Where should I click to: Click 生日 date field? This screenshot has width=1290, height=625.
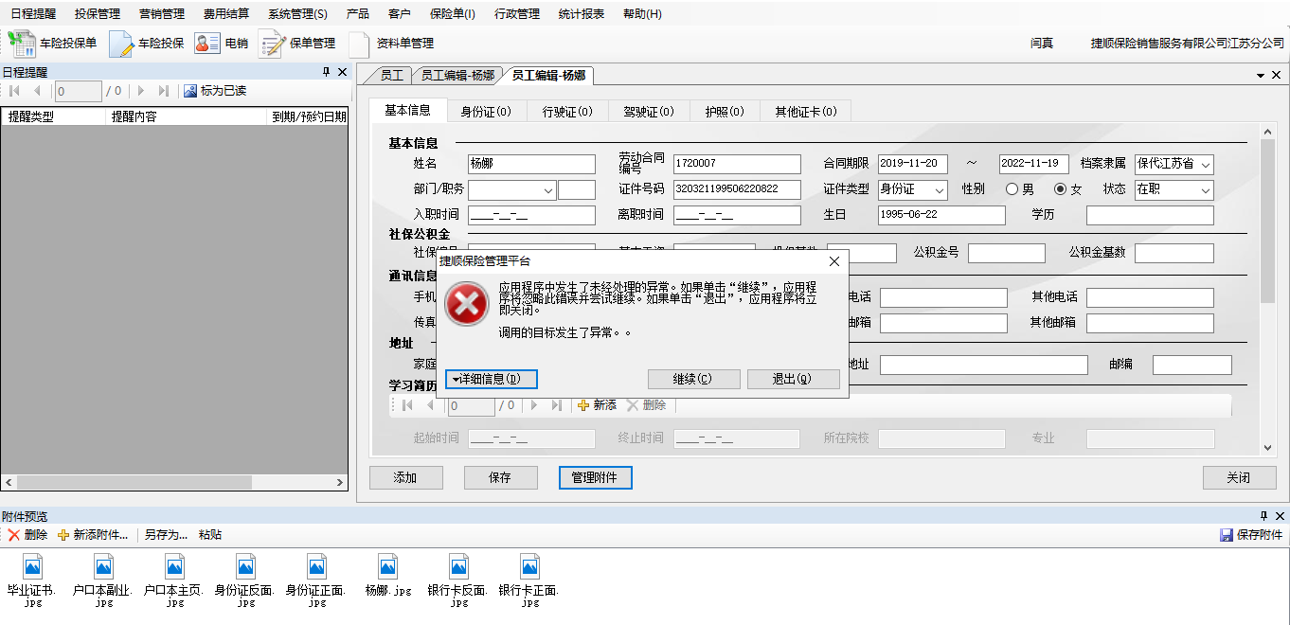pyautogui.click(x=941, y=215)
